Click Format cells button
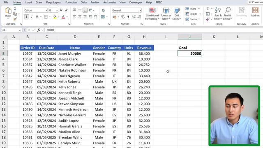 [193, 19]
